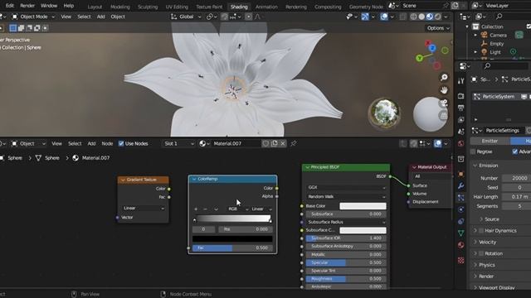Switch to the Shading workspace tab

(239, 7)
